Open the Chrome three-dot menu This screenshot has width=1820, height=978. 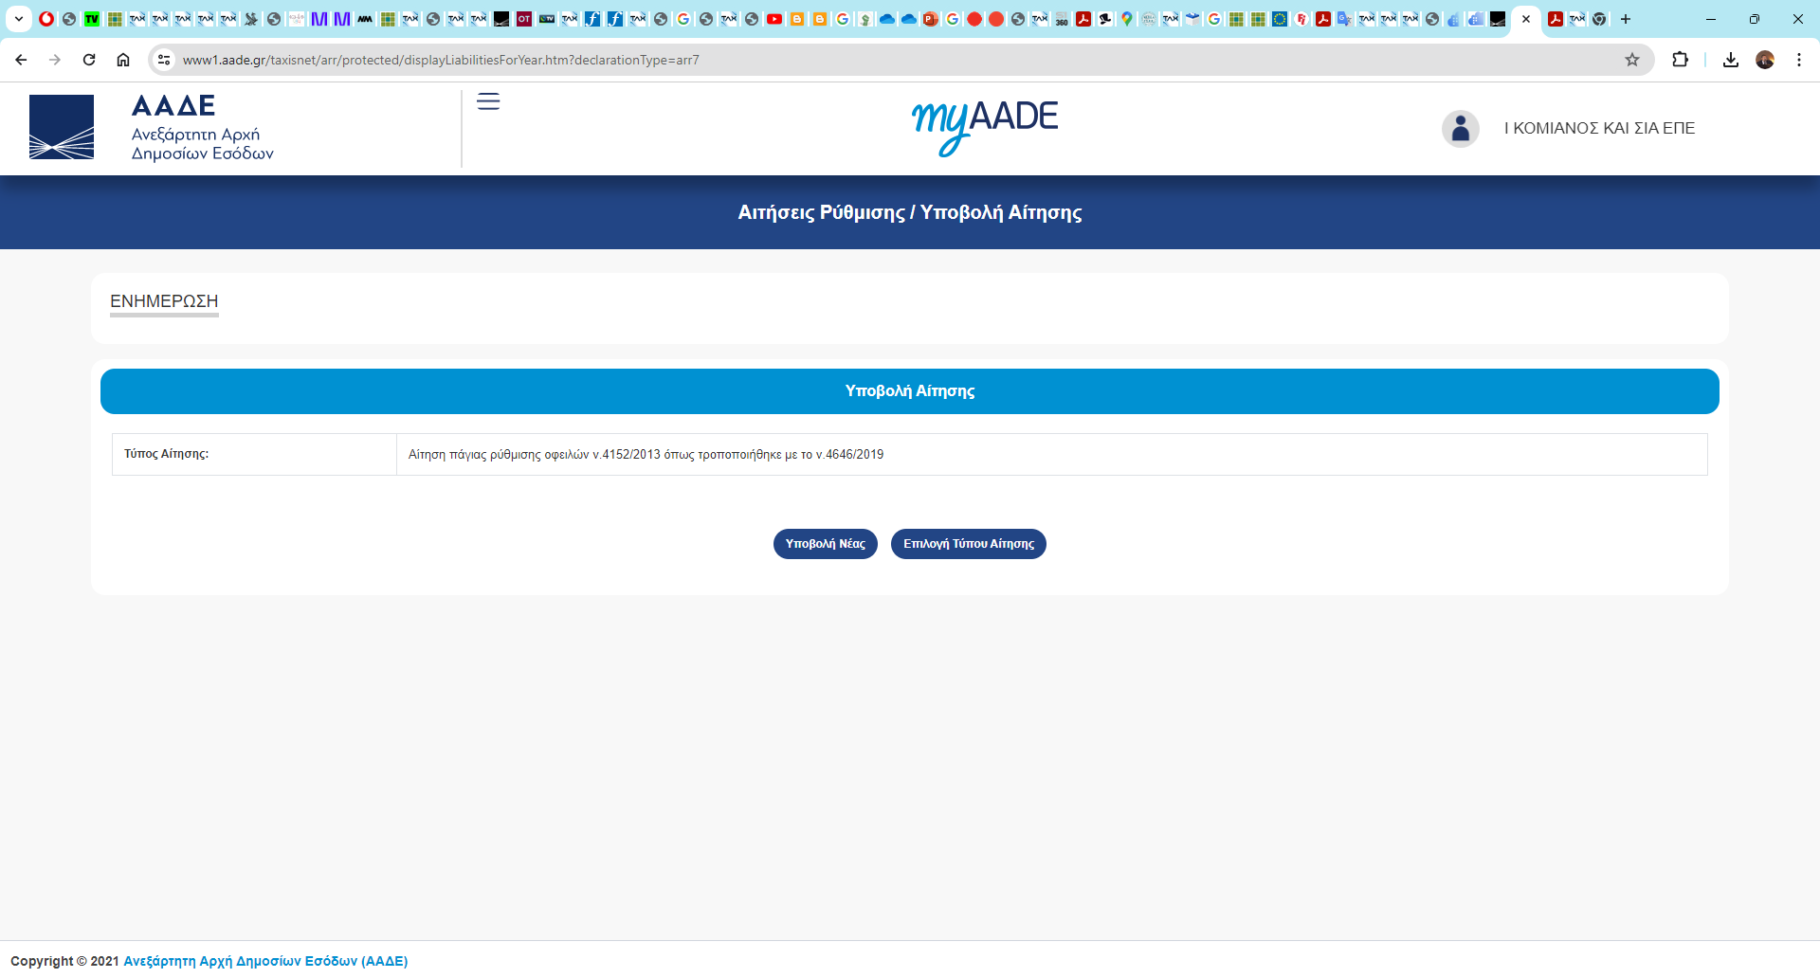(1799, 60)
